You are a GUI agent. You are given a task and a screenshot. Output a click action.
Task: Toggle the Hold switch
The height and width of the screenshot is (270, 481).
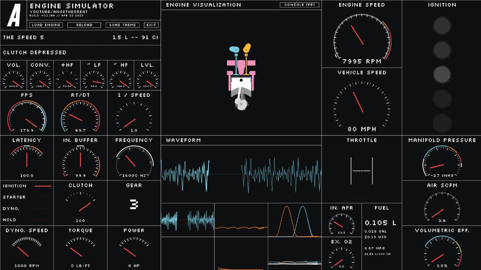coord(42,220)
